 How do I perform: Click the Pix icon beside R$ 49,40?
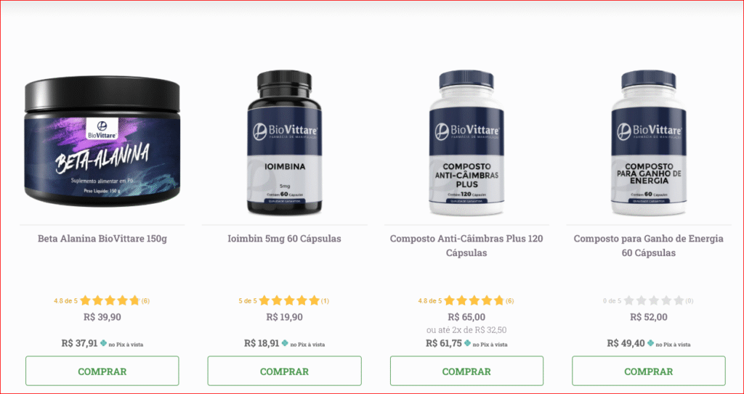coord(650,343)
